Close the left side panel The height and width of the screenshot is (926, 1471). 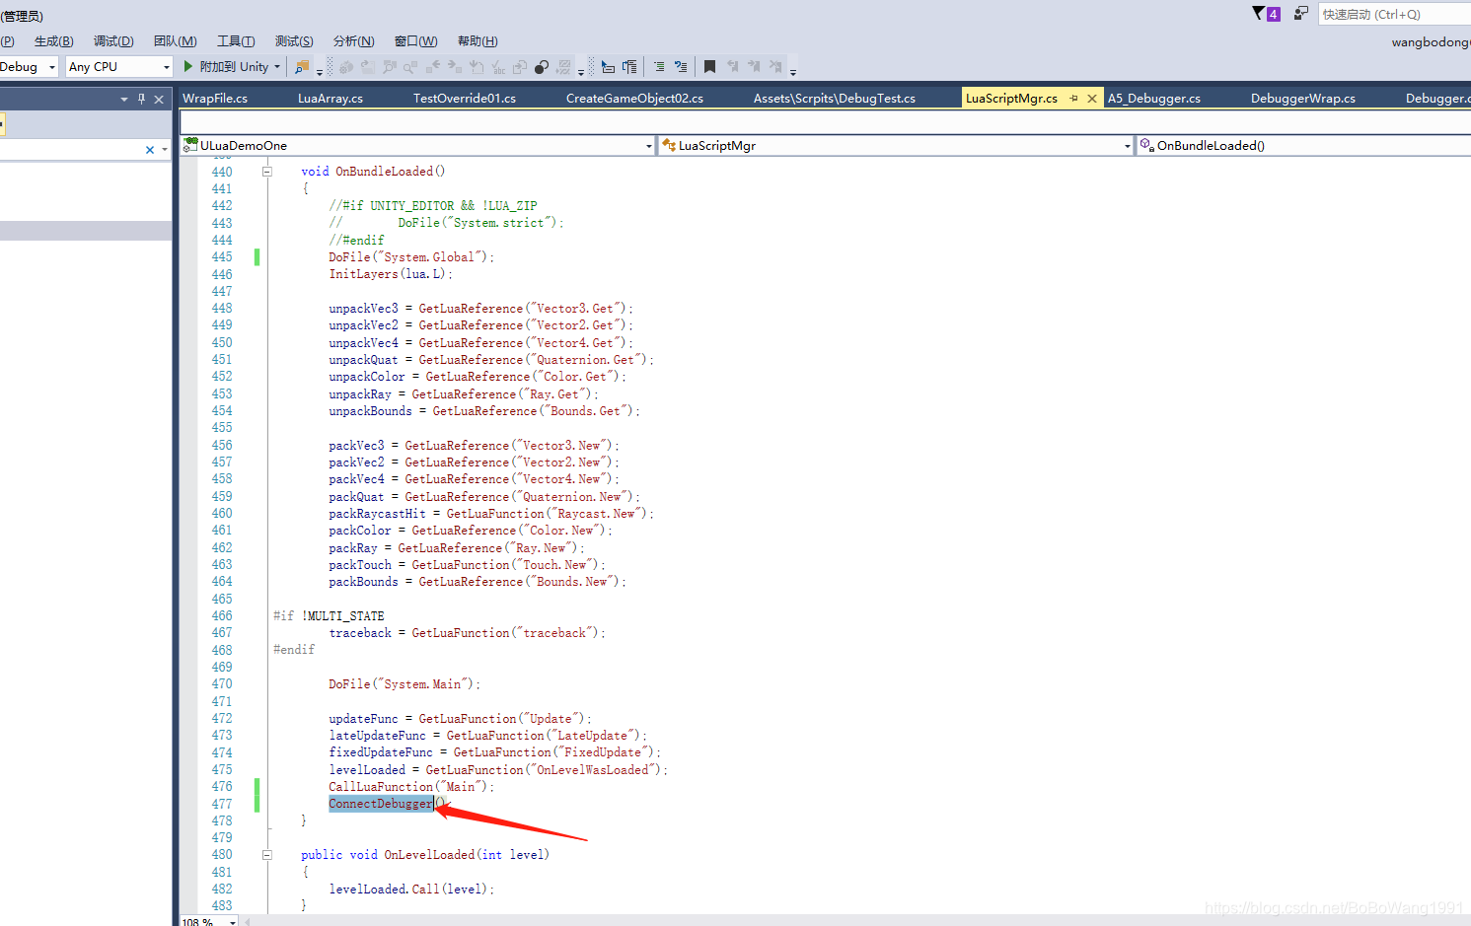[x=159, y=99]
